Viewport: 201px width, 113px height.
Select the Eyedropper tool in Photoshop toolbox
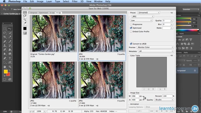[10, 37]
